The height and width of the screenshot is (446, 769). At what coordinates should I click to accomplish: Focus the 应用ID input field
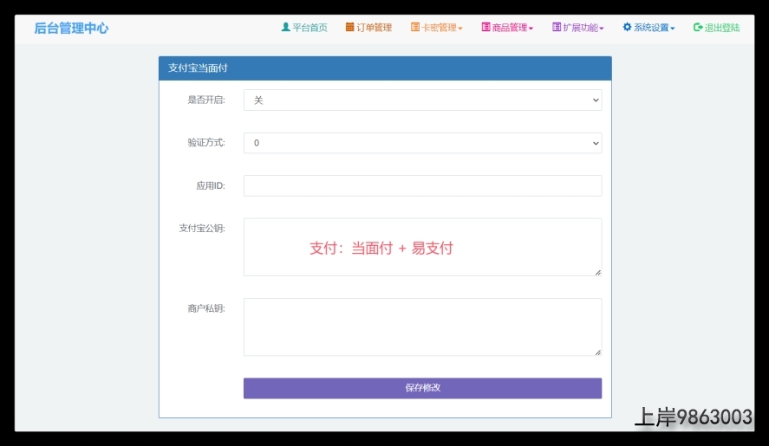pos(423,185)
